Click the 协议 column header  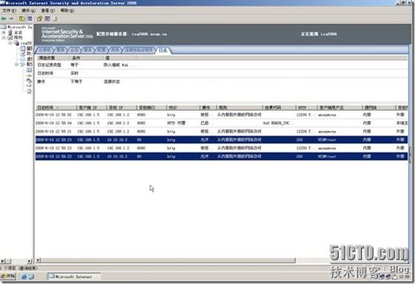183,108
